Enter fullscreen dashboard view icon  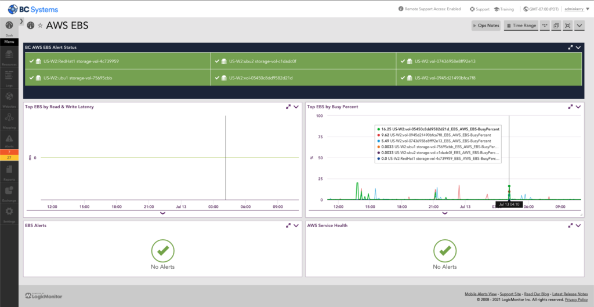coord(567,25)
